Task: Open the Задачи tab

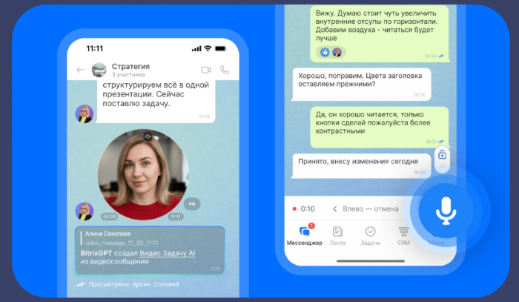Action: coord(370,234)
